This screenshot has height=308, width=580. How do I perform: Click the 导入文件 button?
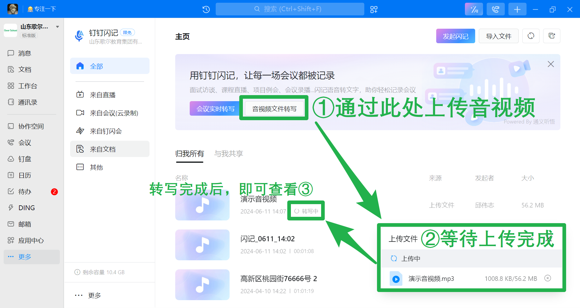tap(499, 36)
